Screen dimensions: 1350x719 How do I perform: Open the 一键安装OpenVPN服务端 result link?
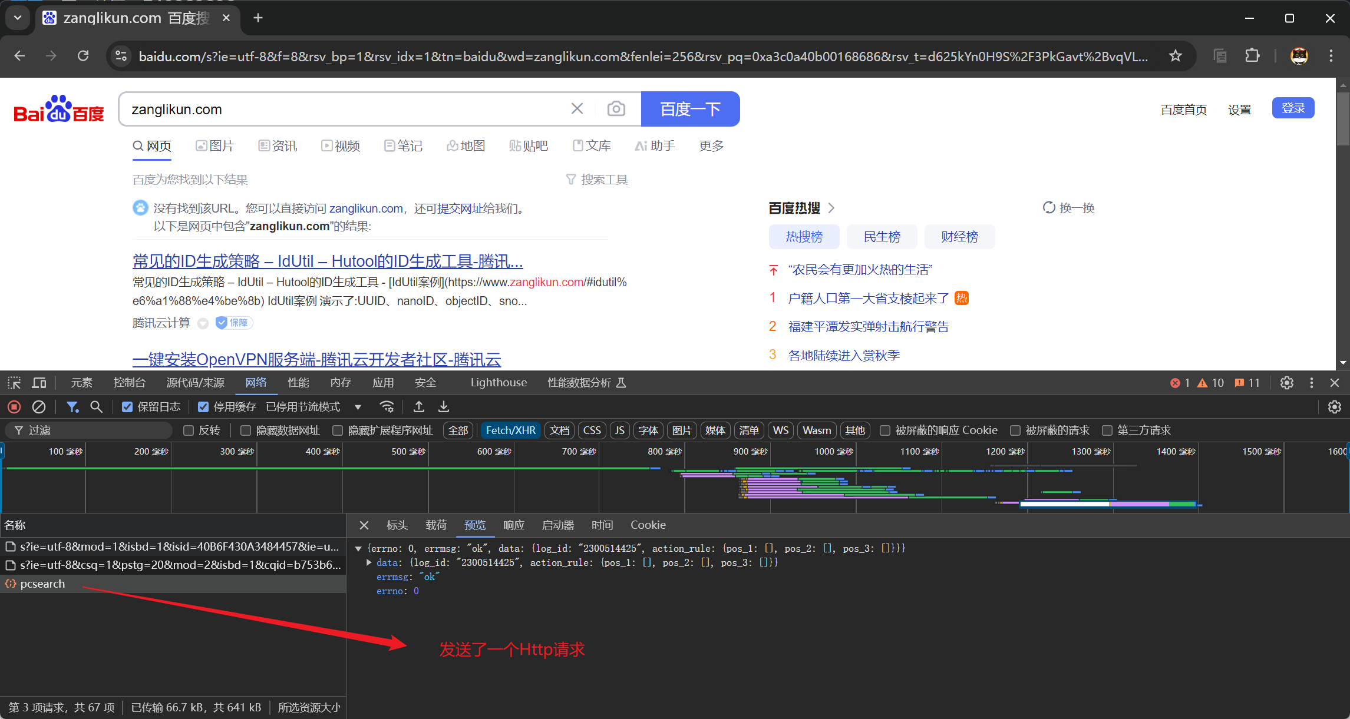tap(316, 359)
